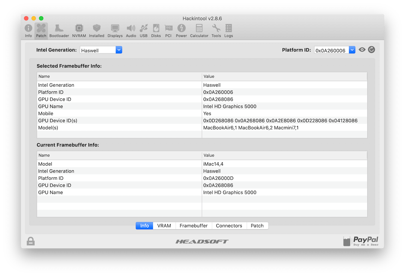Open the Audio section
This screenshot has width=405, height=276.
131,31
